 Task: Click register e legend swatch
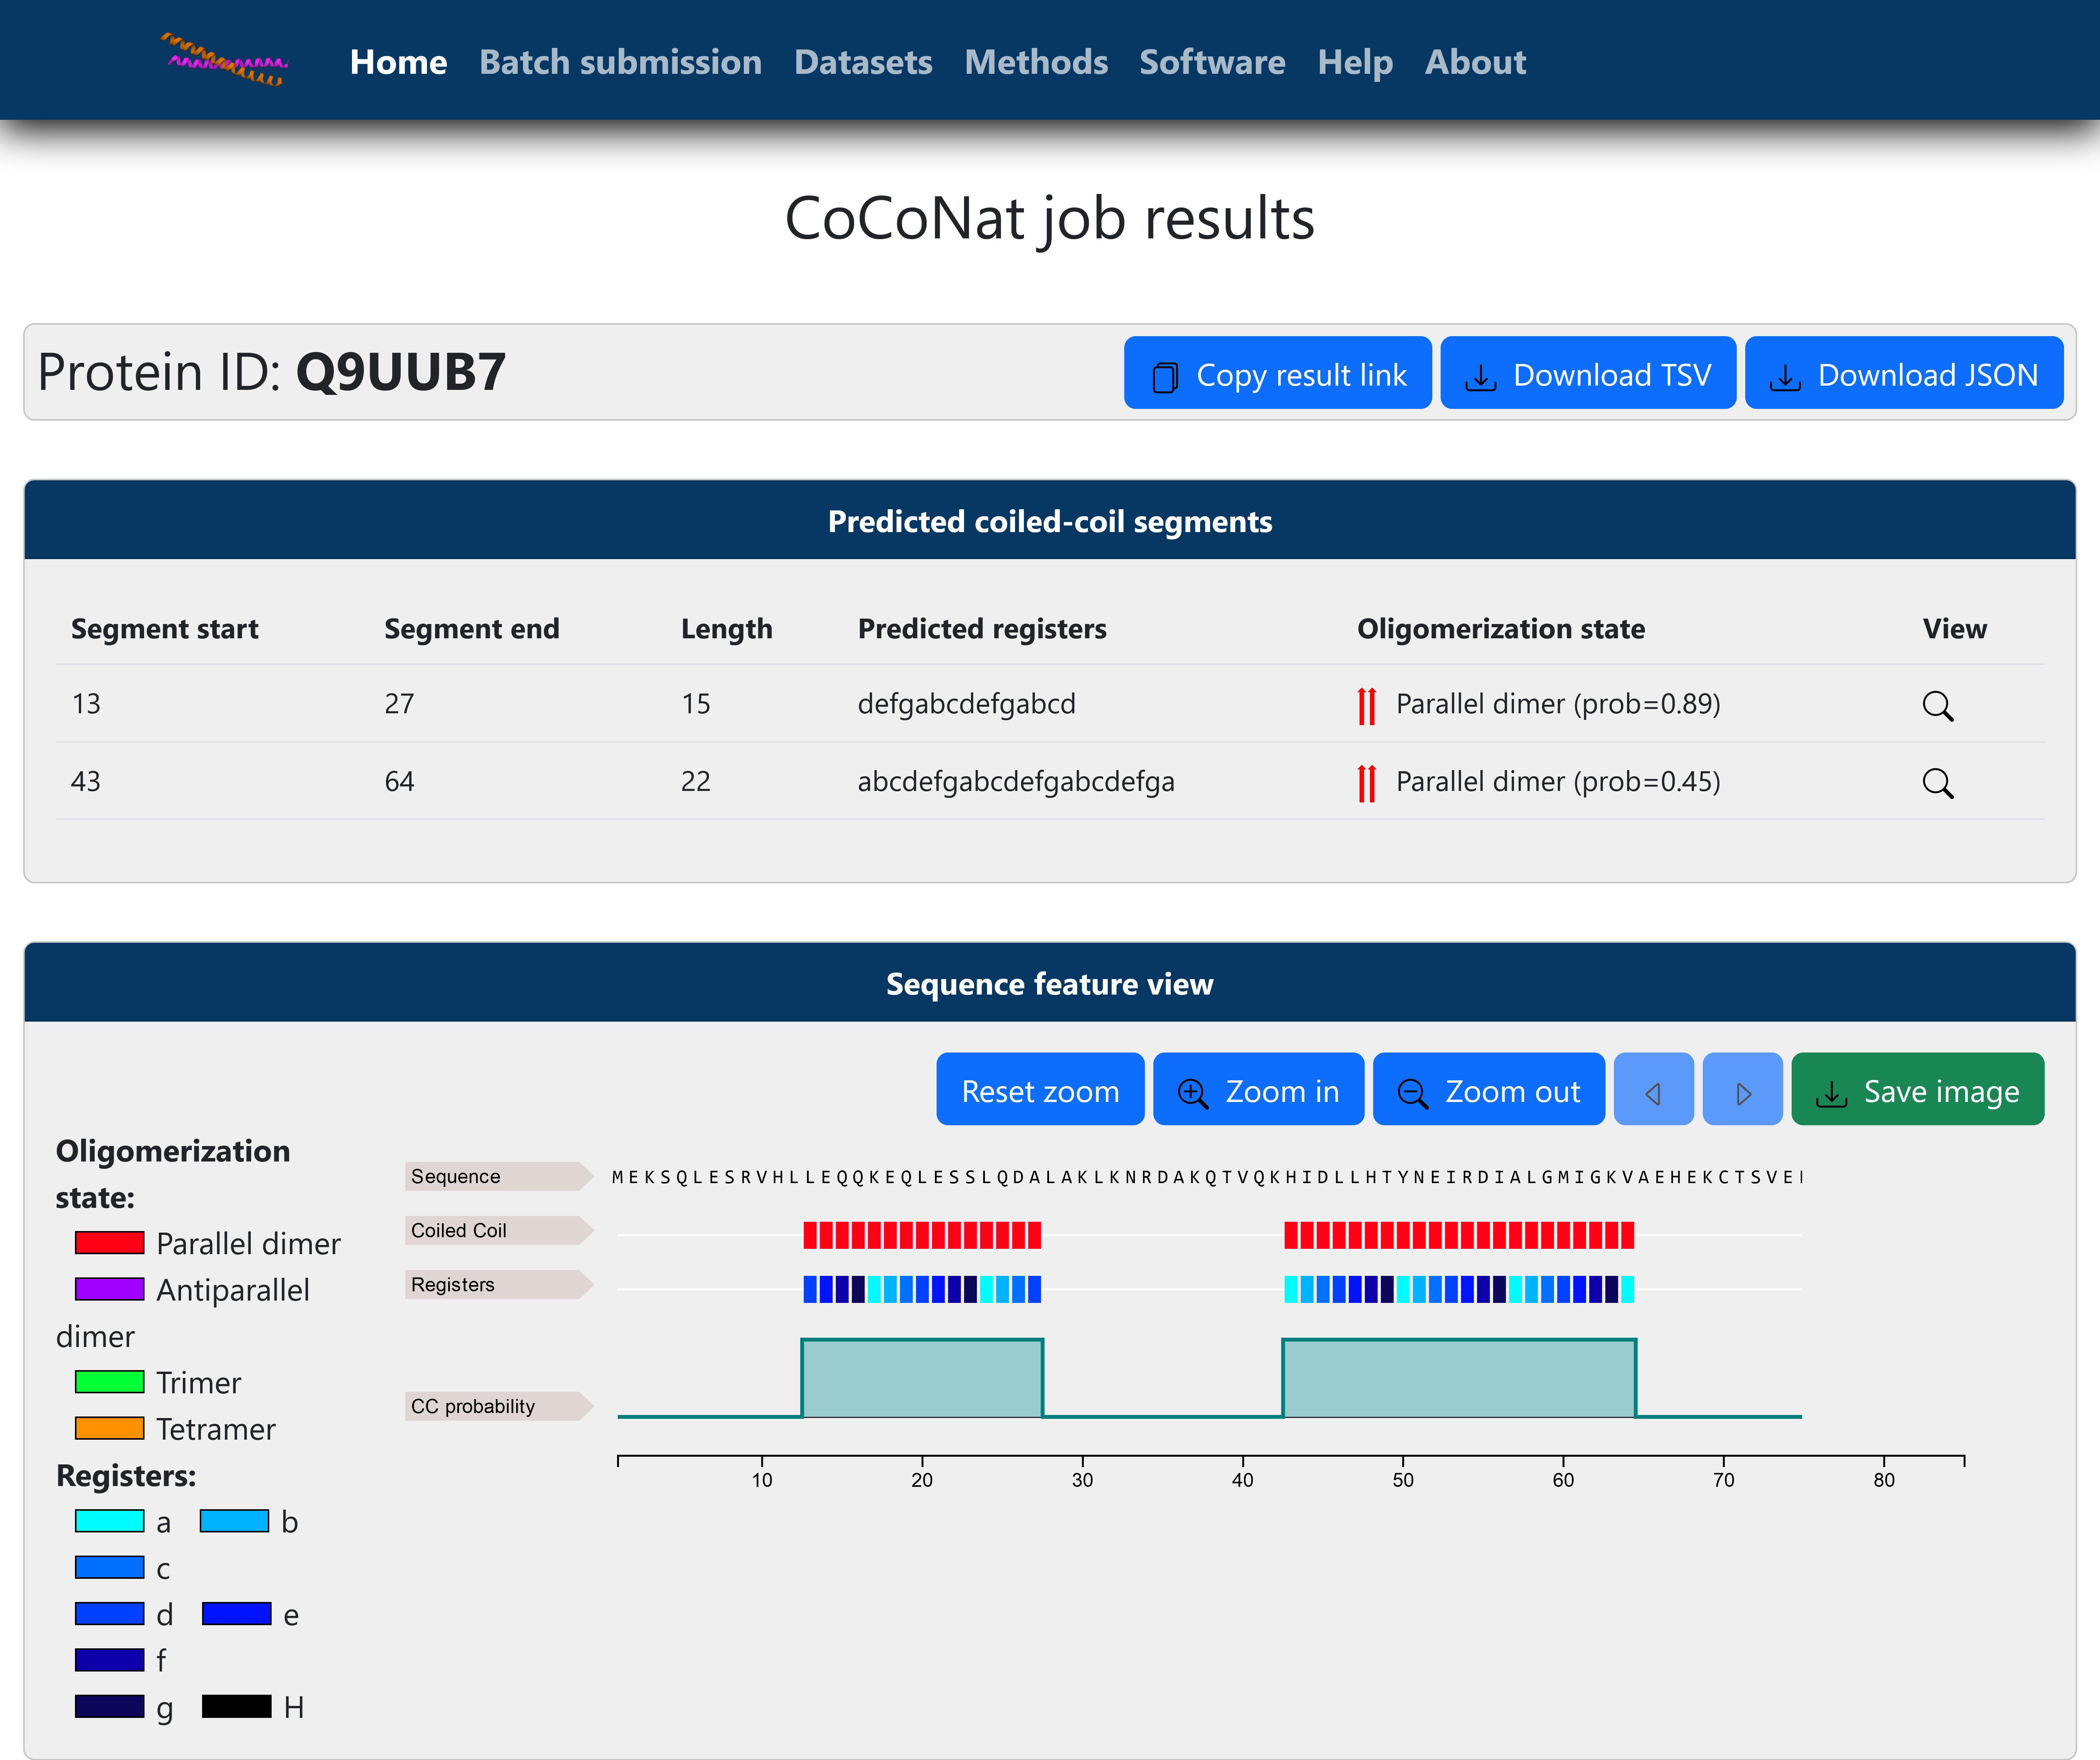237,1614
